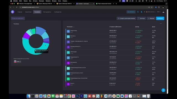Open Premiere Pro from the Dock

point(81,96)
